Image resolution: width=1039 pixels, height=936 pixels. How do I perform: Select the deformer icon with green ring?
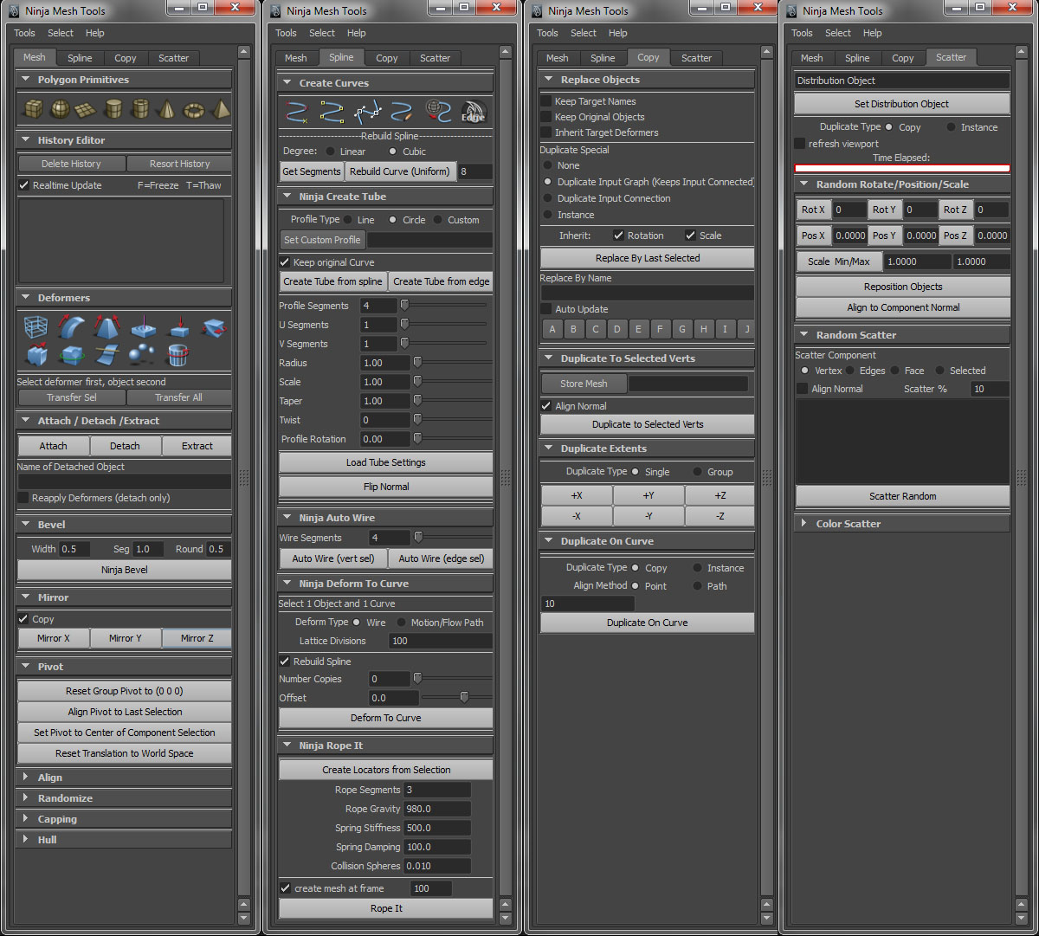pyautogui.click(x=72, y=355)
